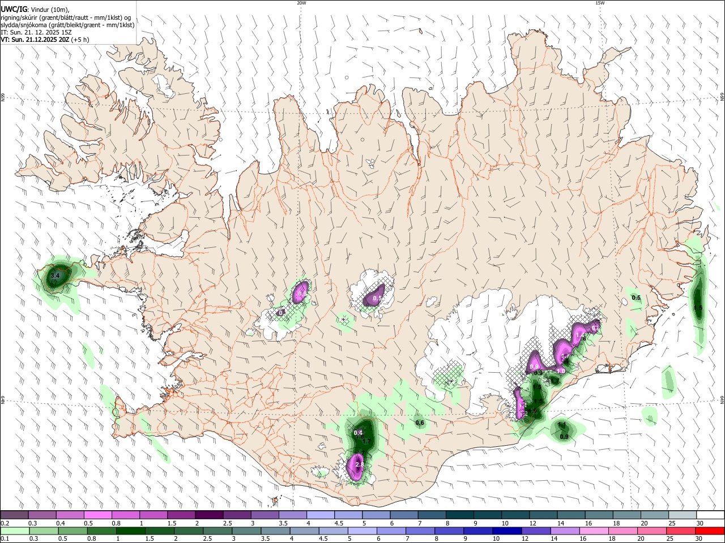Click the 'VT: Sun. 21.12.2025 20Z (+5 h)' line

pyautogui.click(x=45, y=40)
